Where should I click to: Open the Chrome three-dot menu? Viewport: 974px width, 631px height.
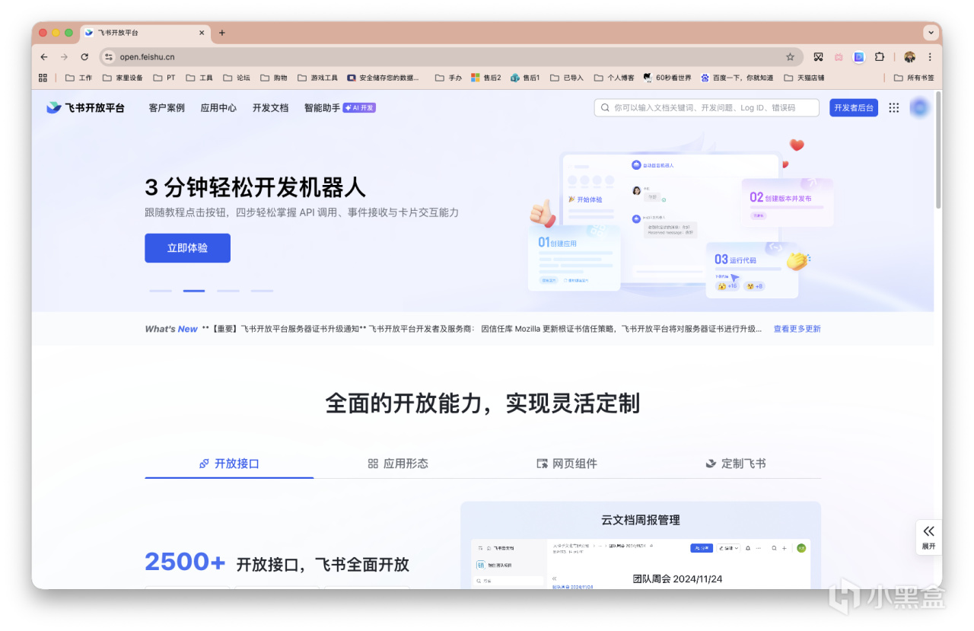[x=930, y=57]
